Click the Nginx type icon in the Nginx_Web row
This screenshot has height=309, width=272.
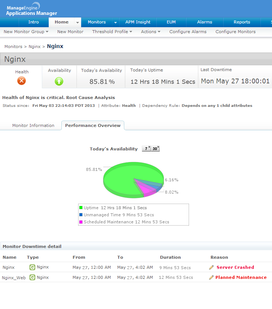point(32,277)
